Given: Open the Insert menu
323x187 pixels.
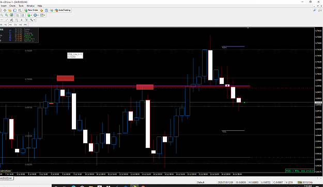Looking at the screenshot, I should point(4,6).
